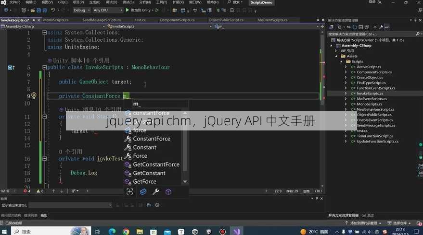Toggle the methods purple cube filter in IntelliSense popup
The height and width of the screenshot is (235, 423).
click(x=168, y=191)
